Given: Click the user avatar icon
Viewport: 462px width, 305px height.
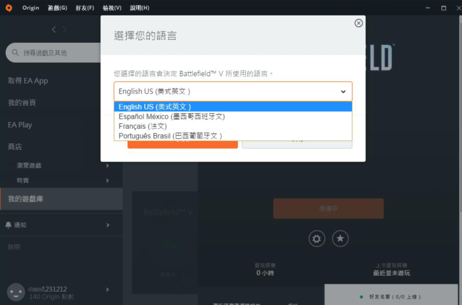Looking at the screenshot, I should [16, 292].
